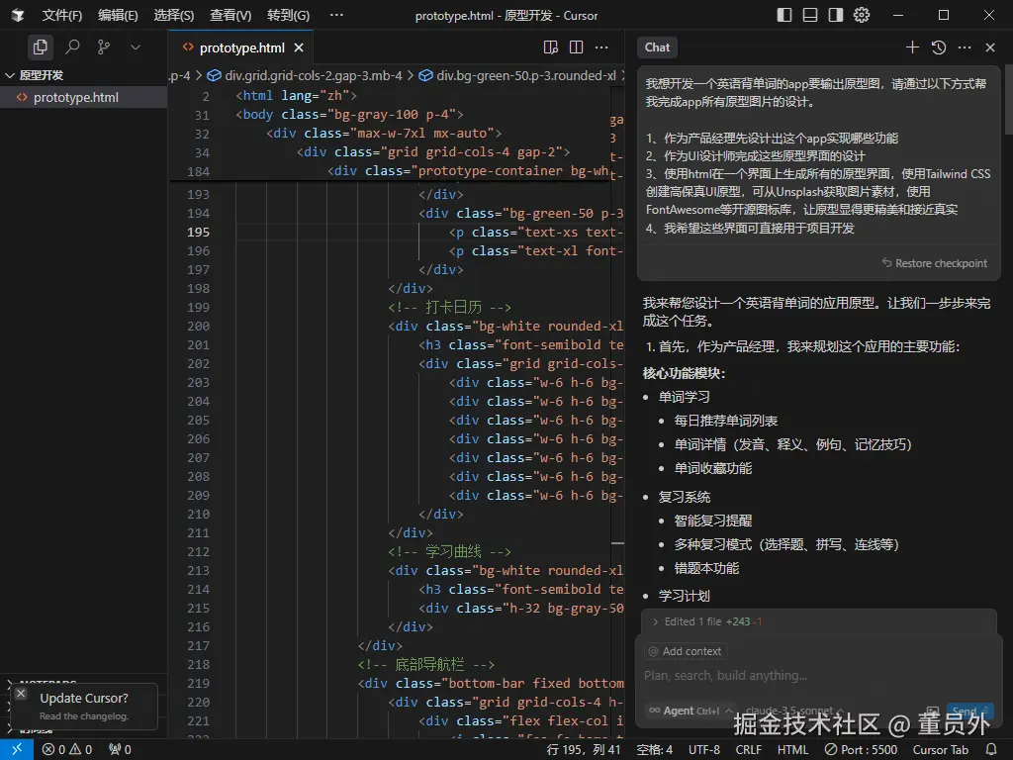Click Restore checkpoint link

935,263
